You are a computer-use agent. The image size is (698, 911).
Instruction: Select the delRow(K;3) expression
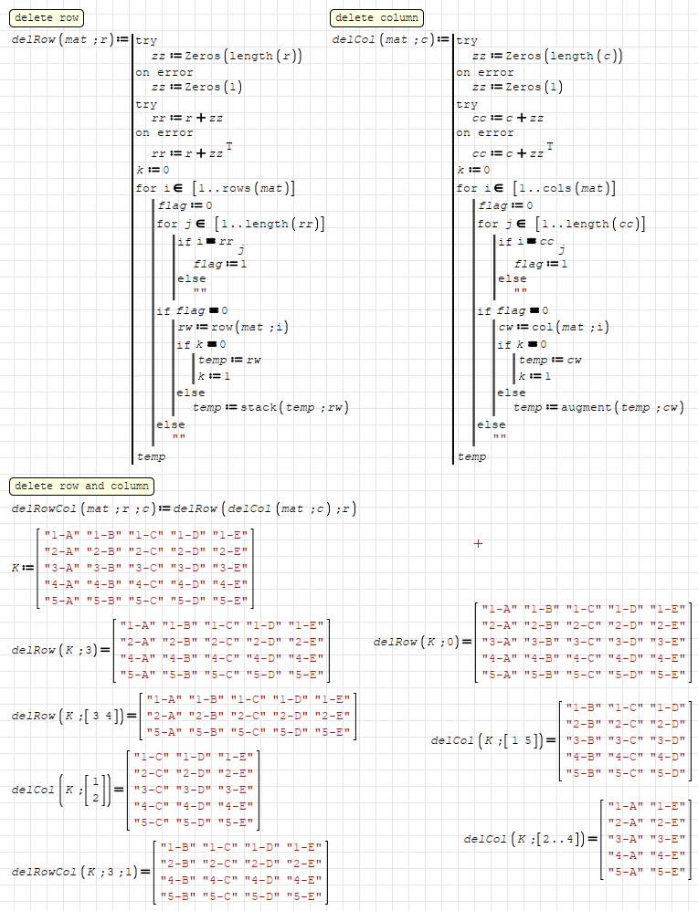click(x=57, y=650)
